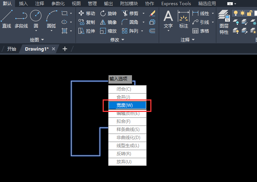
Task: Click the layer Off icon with cyan bulb
Action: 236,22
